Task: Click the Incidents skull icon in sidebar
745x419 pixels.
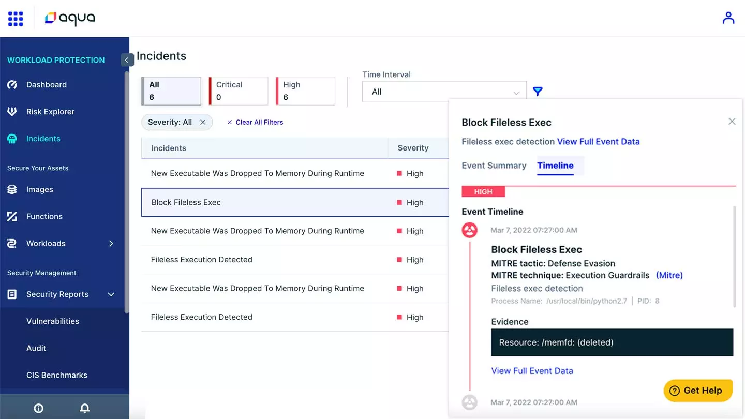Action: tap(12, 139)
